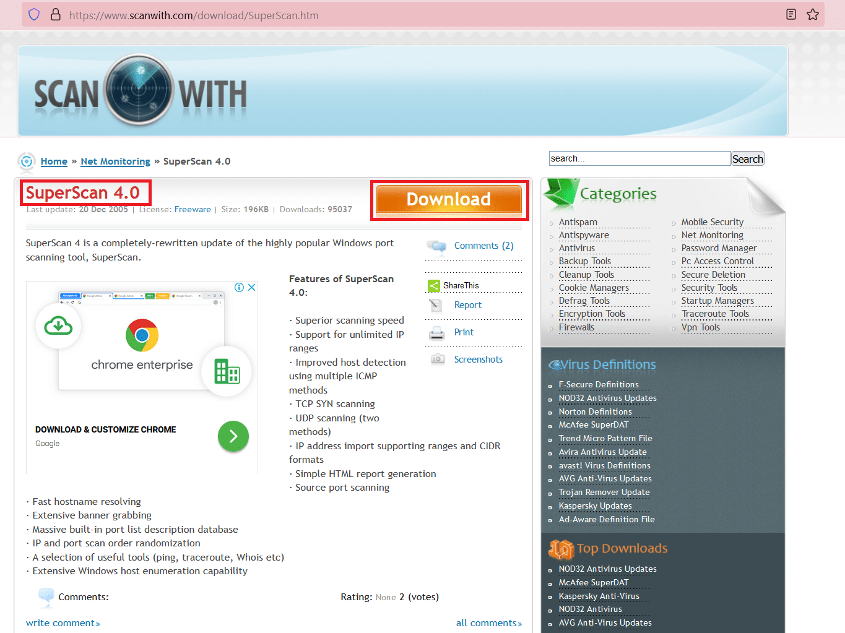845x633 pixels.
Task: Open the Screenshots link
Action: 479,360
